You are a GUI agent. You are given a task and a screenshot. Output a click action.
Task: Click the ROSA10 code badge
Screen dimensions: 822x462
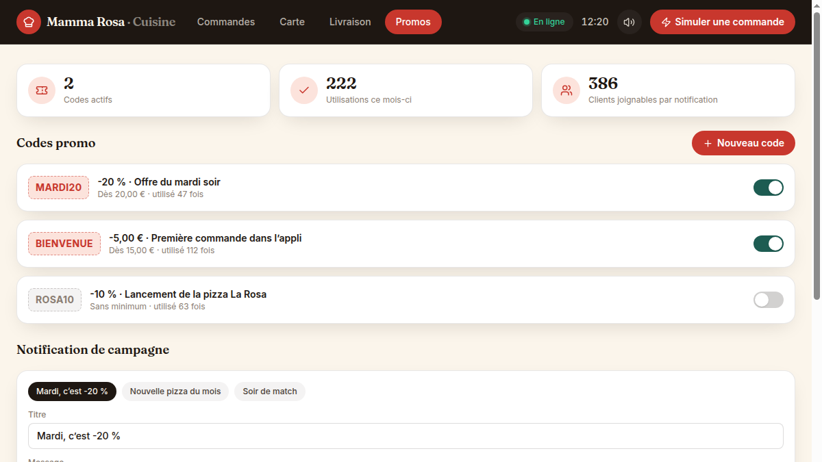pos(55,300)
